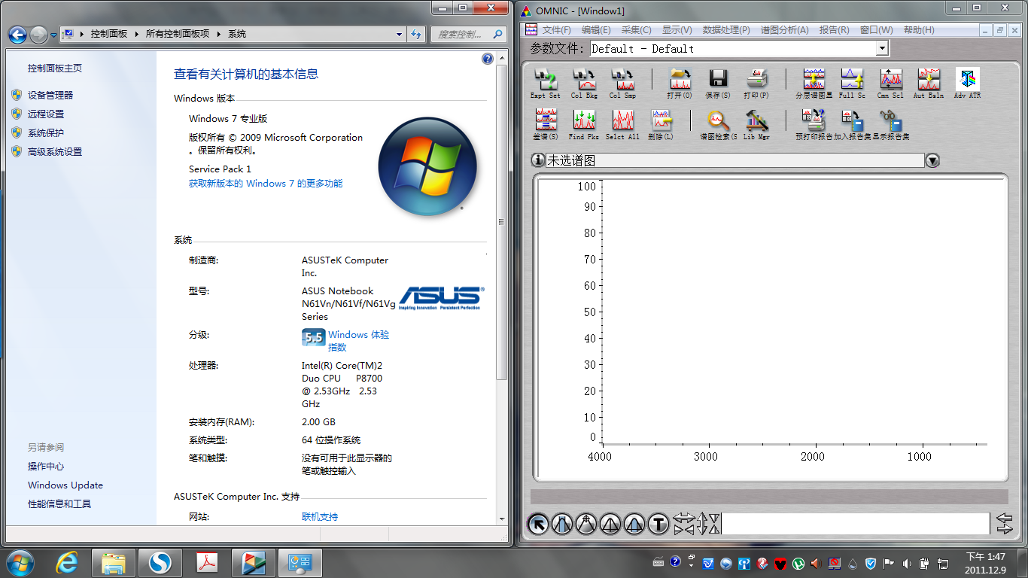Click the Adv ATR correction icon

(967, 83)
